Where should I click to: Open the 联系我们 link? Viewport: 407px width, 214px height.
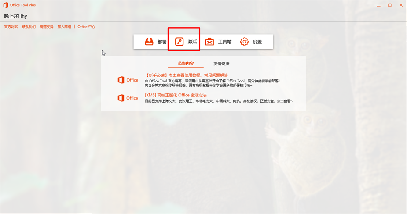[29, 27]
